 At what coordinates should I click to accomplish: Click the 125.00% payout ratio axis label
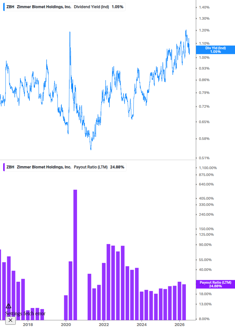click(x=206, y=235)
